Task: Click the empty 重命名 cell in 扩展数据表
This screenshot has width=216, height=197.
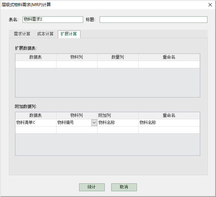Action: (169, 64)
